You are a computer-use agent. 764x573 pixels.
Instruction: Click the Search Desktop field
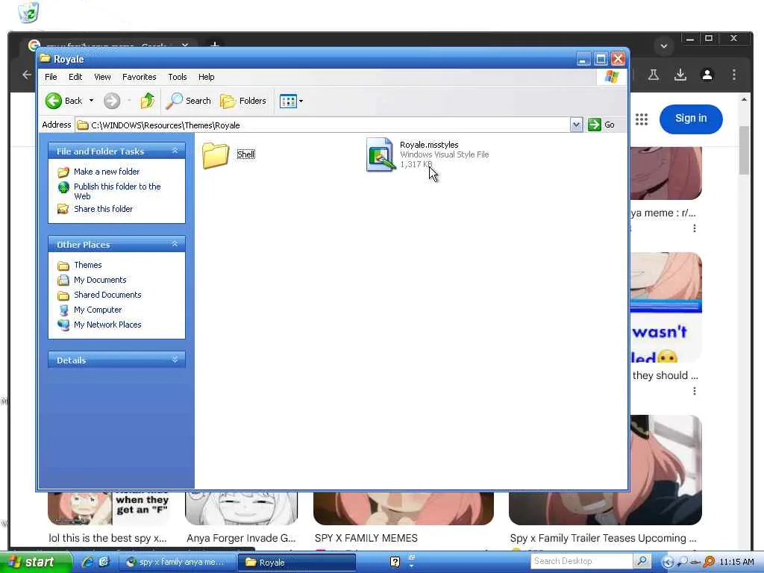582,561
